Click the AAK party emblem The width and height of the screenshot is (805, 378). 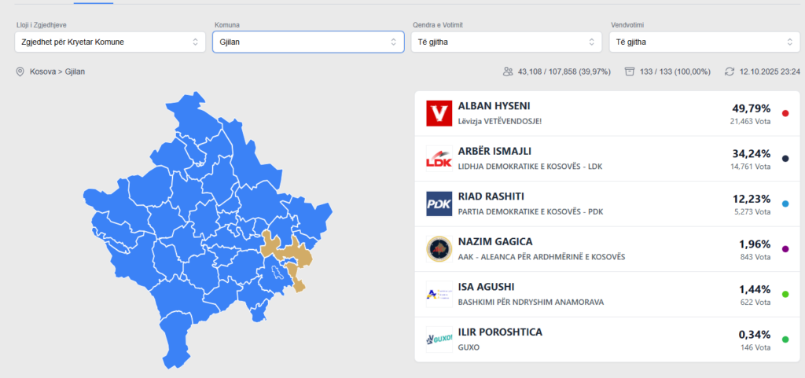pyautogui.click(x=439, y=249)
